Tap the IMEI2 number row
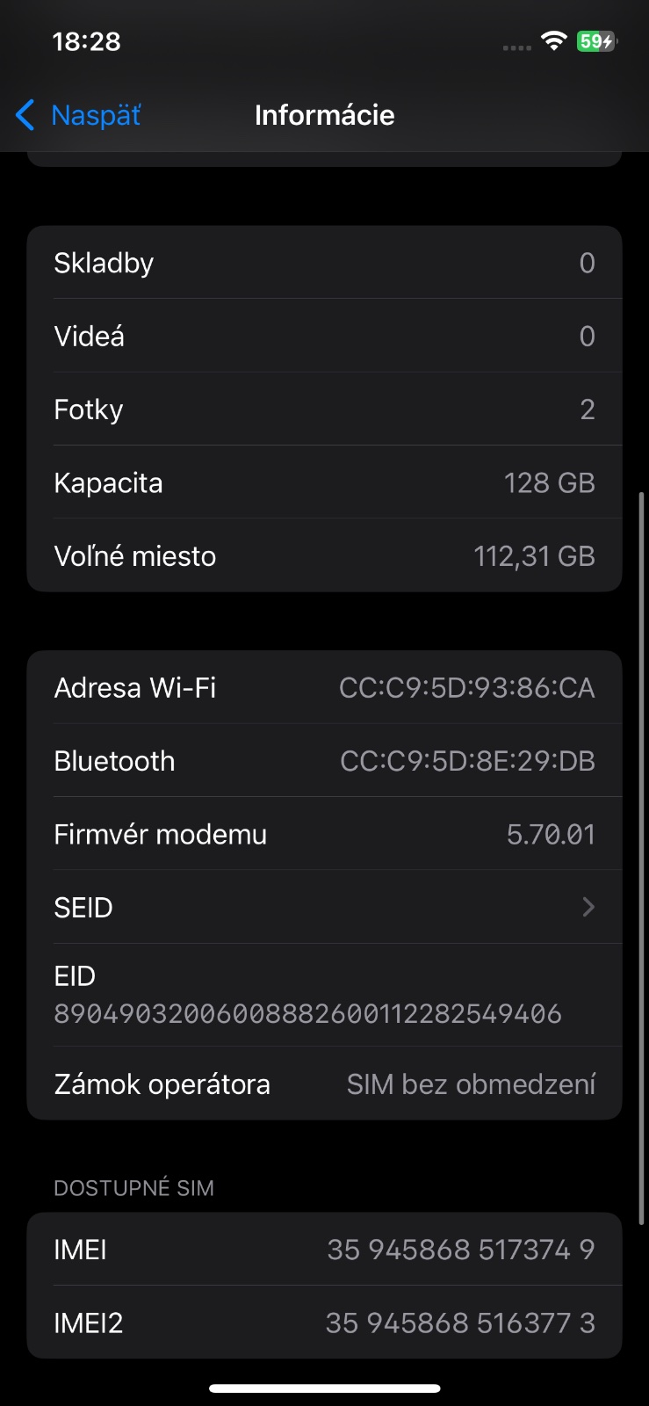 (x=460, y=1323)
